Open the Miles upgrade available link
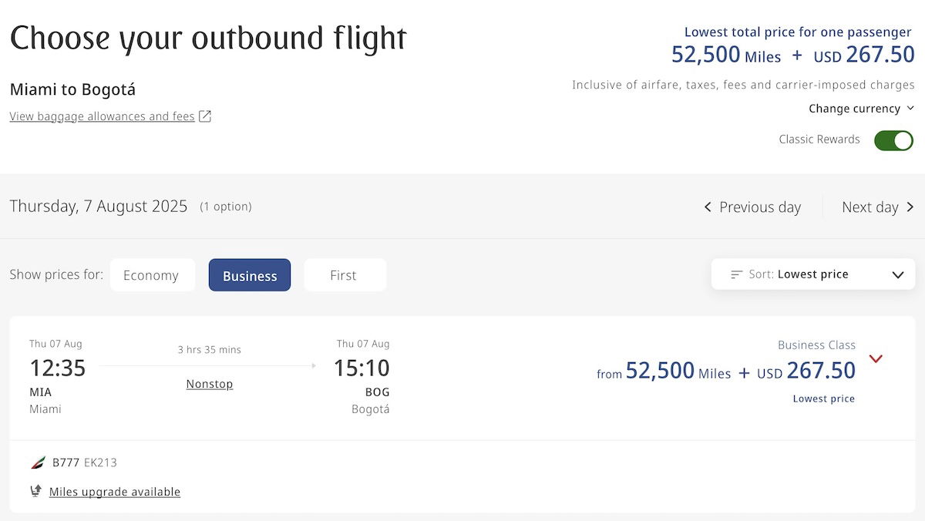 (x=115, y=492)
